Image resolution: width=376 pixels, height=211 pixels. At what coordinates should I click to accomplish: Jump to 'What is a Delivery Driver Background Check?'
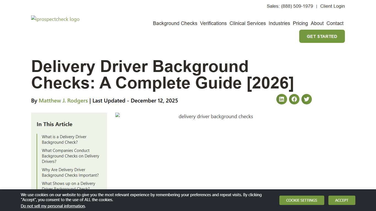click(64, 139)
